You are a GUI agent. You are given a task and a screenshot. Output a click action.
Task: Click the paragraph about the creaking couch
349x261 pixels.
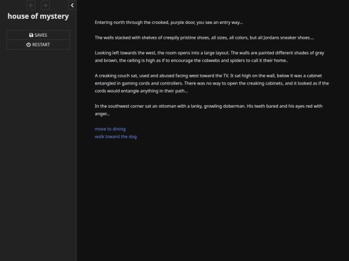click(x=212, y=83)
